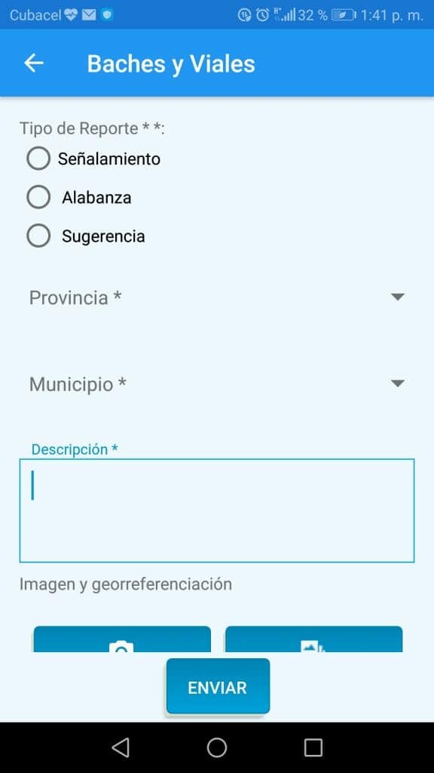Expand the Provincia dropdown arrow

(397, 297)
